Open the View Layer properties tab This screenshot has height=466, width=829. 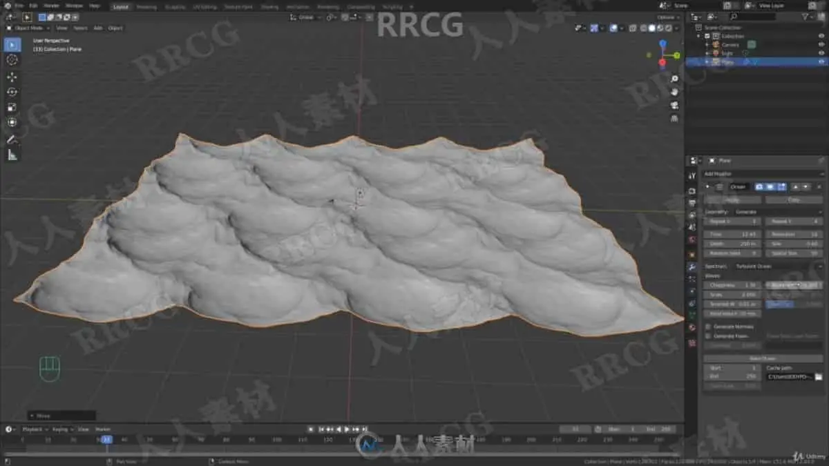(x=692, y=215)
